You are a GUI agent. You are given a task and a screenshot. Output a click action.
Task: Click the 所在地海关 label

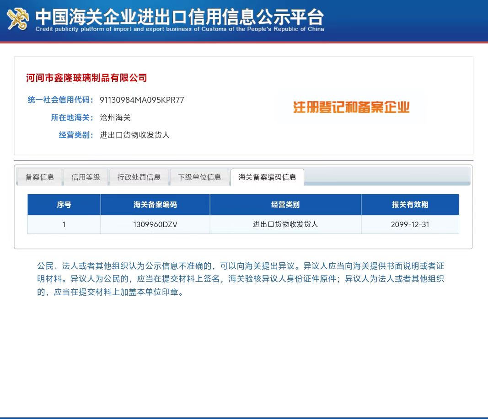72,117
